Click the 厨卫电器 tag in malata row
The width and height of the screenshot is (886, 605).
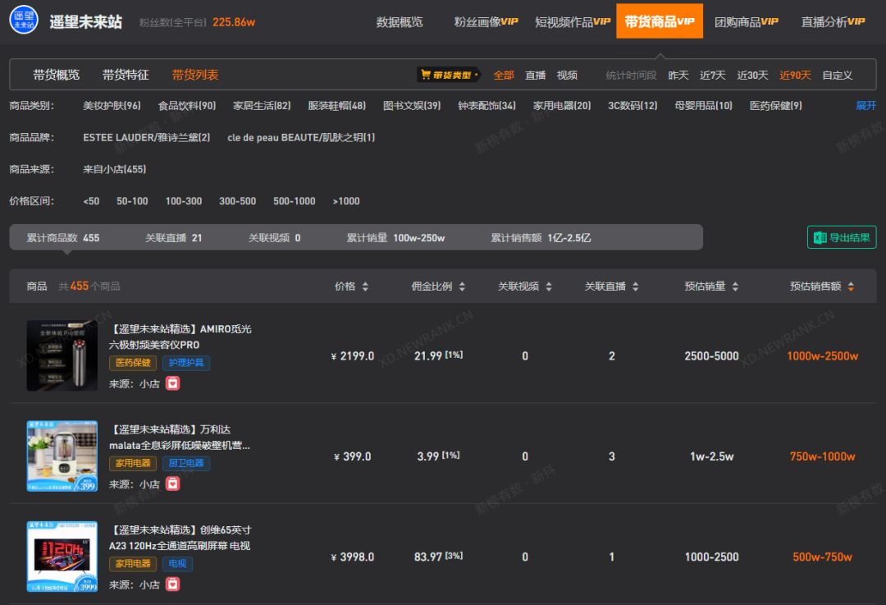[x=186, y=463]
